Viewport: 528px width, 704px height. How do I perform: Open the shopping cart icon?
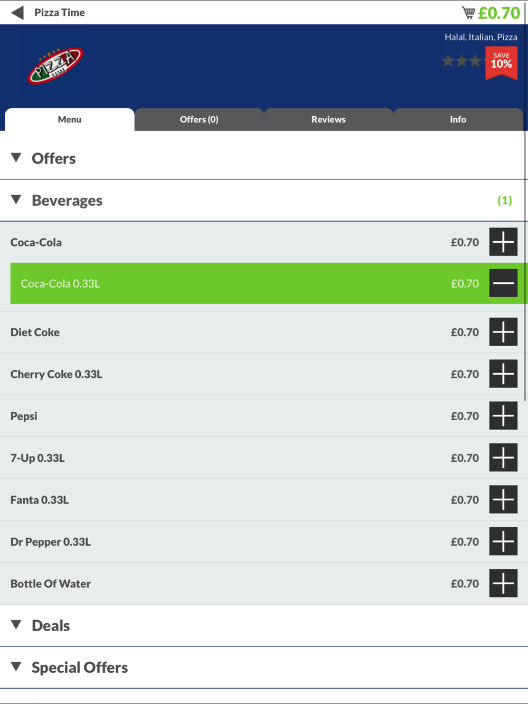[x=468, y=13]
